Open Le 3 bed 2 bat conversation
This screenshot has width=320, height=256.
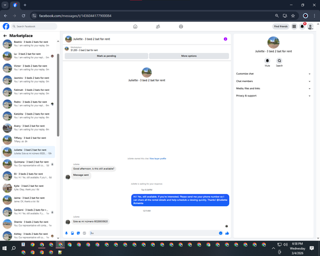click(x=28, y=56)
